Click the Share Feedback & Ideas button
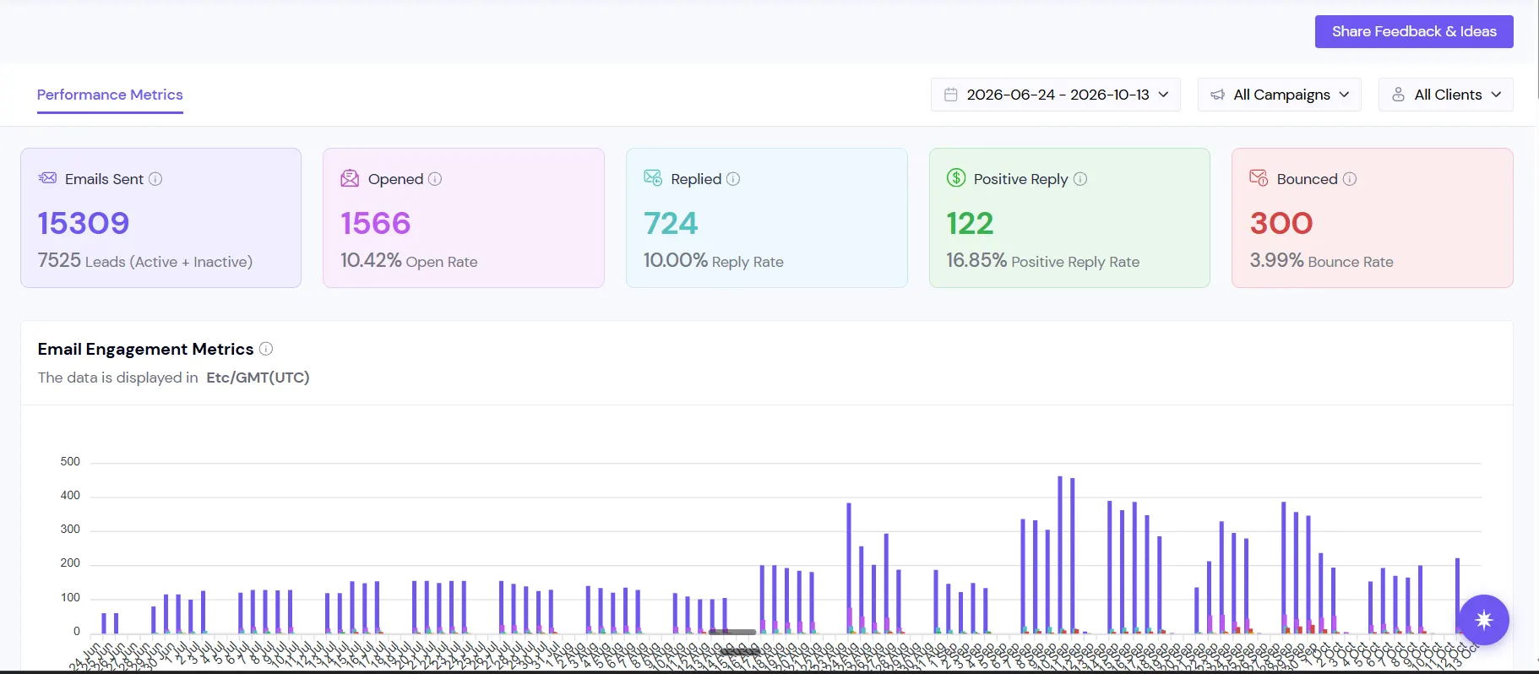Viewport: 1539px width, 674px height. tap(1414, 31)
